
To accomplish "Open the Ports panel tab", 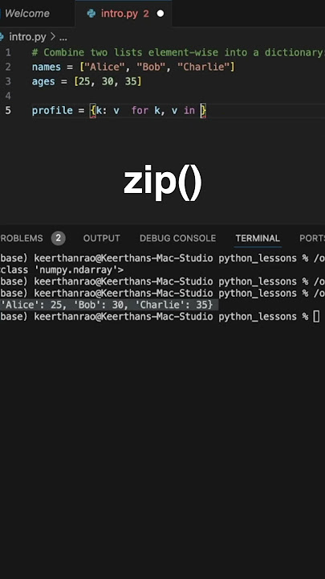I will 311,238.
